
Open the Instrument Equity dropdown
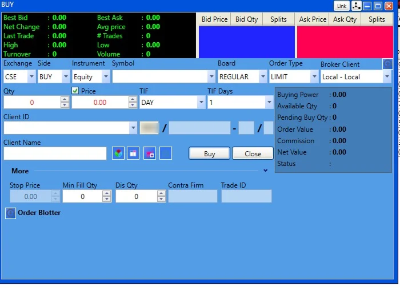(x=106, y=76)
